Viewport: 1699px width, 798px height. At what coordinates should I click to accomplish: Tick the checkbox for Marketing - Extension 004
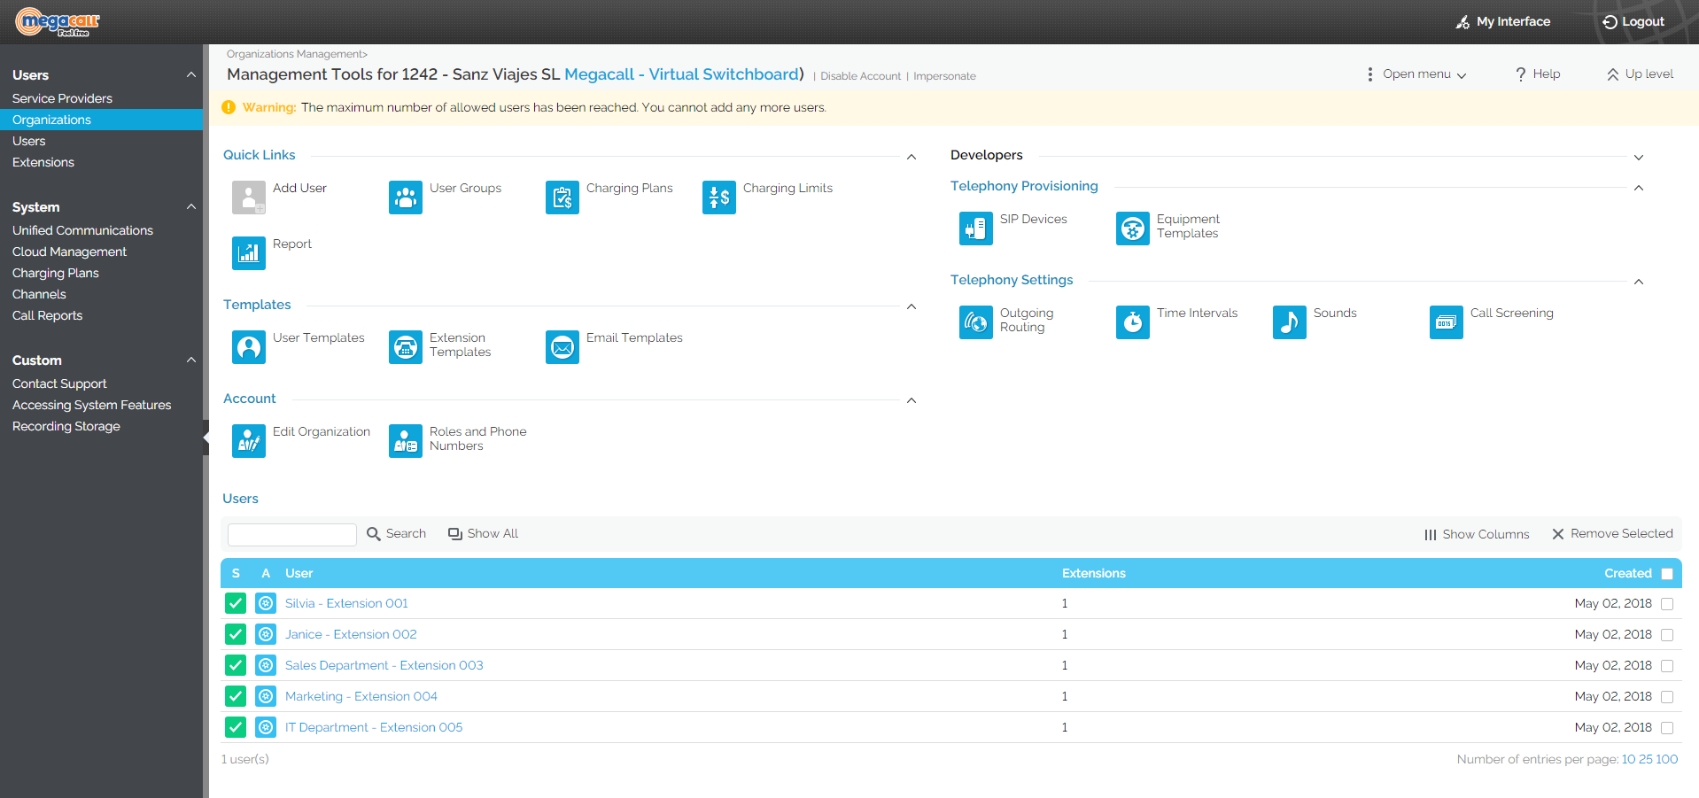tap(1668, 696)
